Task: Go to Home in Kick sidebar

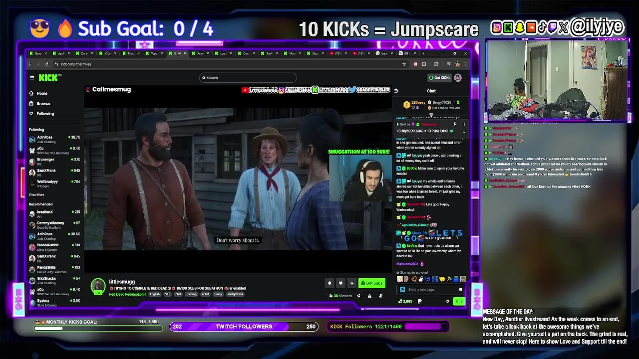Action: (38, 93)
